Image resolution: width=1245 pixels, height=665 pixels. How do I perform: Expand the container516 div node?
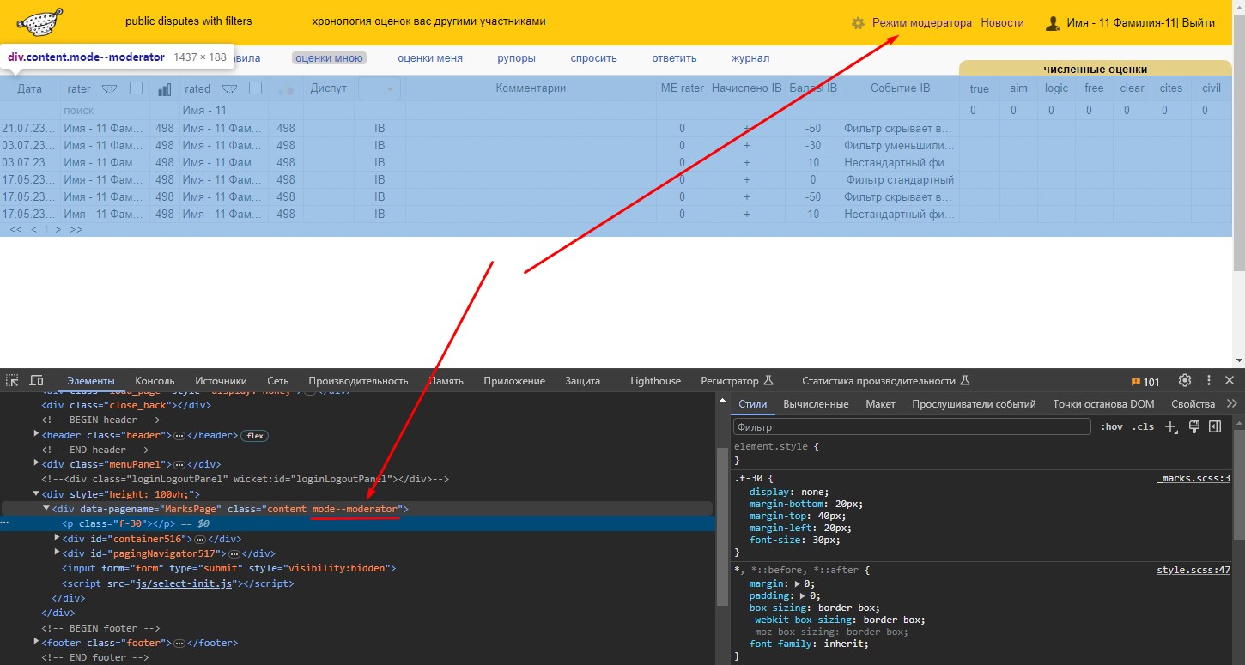[x=57, y=538]
